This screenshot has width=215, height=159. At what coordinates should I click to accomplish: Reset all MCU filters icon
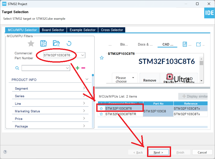(69, 44)
